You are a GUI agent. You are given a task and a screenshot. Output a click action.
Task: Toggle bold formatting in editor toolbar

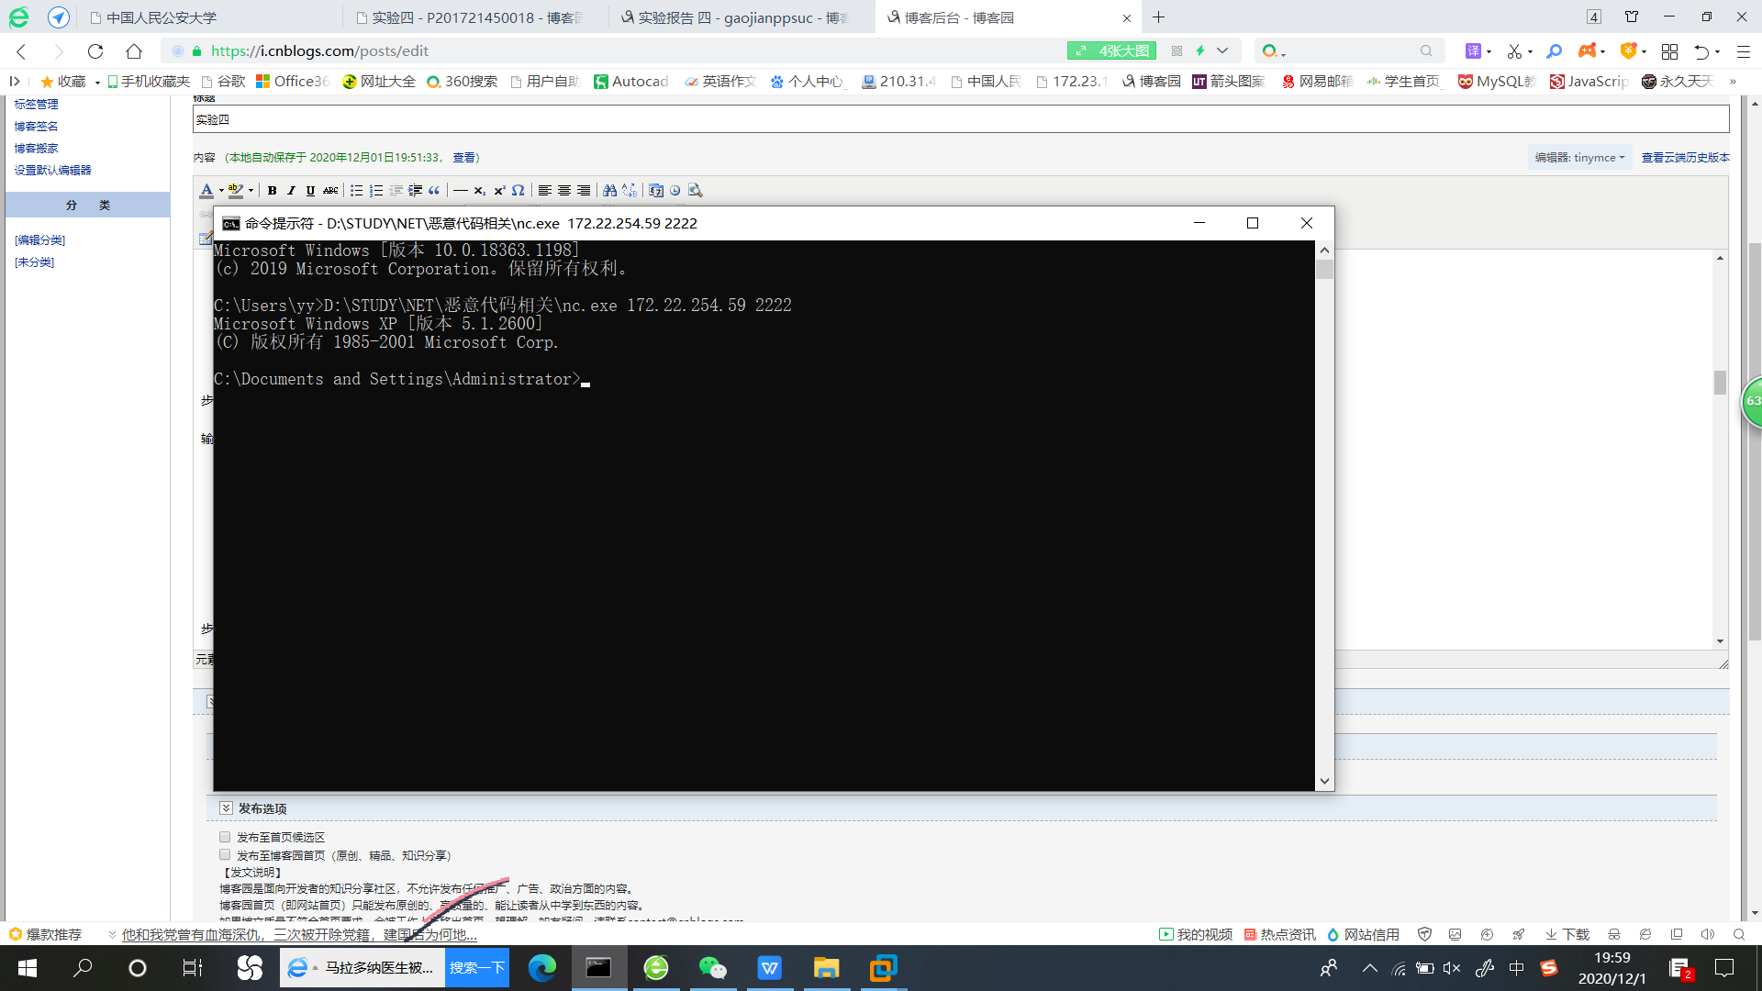[272, 191]
